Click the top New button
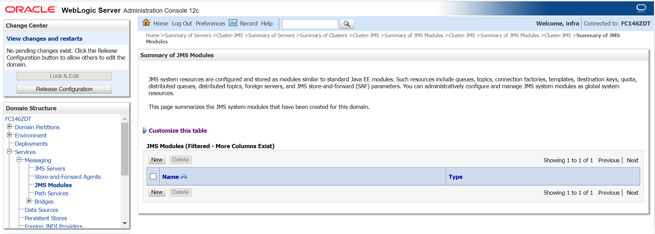The width and height of the screenshot is (655, 234). tap(157, 160)
